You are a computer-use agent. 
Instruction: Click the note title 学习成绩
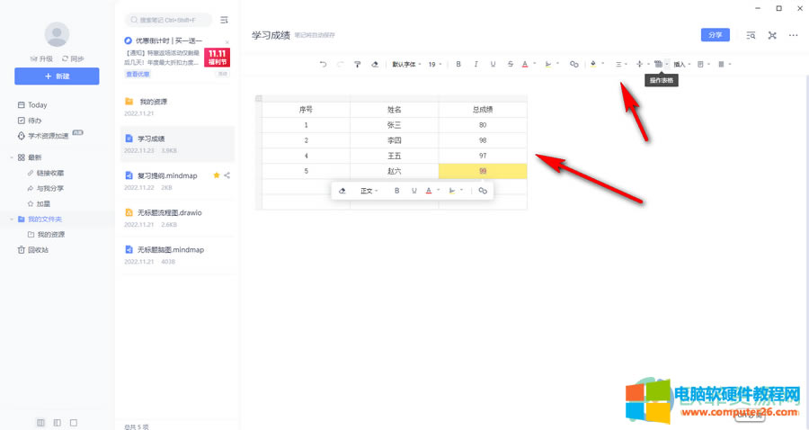271,35
